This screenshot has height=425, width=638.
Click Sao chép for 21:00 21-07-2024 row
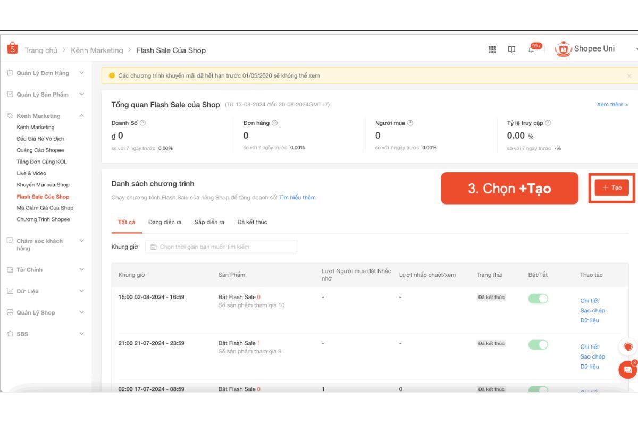(592, 357)
